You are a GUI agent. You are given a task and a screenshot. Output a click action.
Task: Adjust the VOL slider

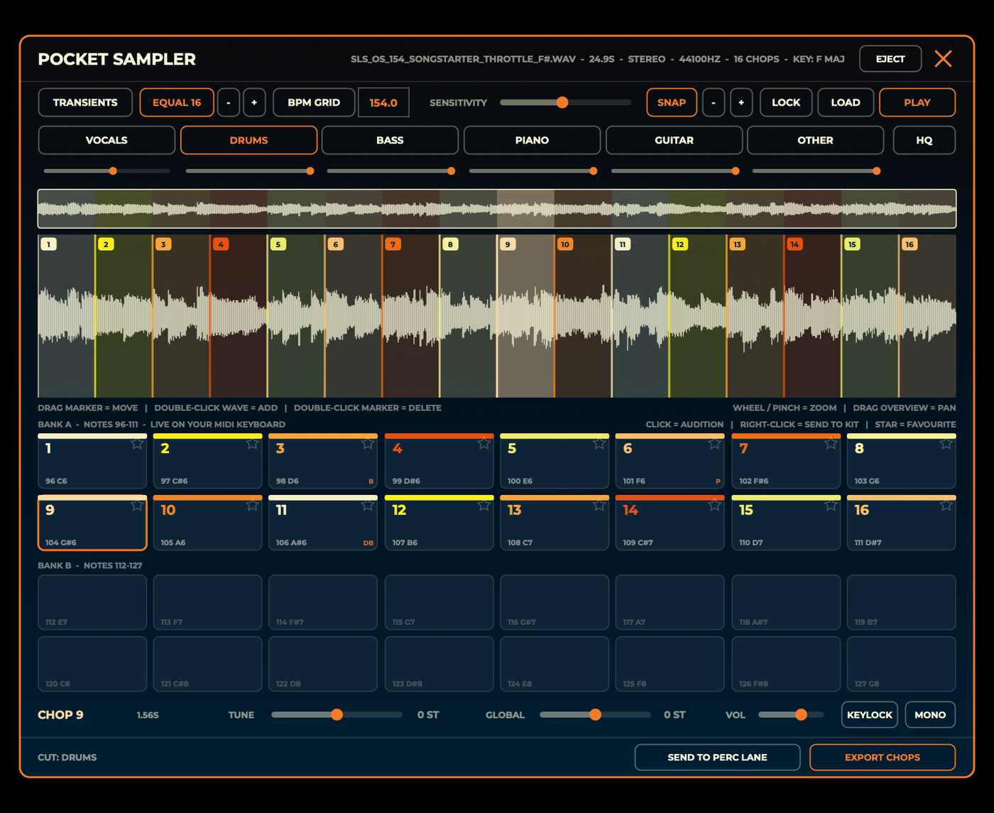(791, 715)
